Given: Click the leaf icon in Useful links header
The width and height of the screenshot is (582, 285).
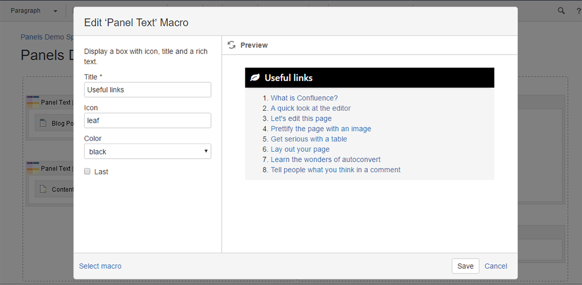Looking at the screenshot, I should click(255, 77).
